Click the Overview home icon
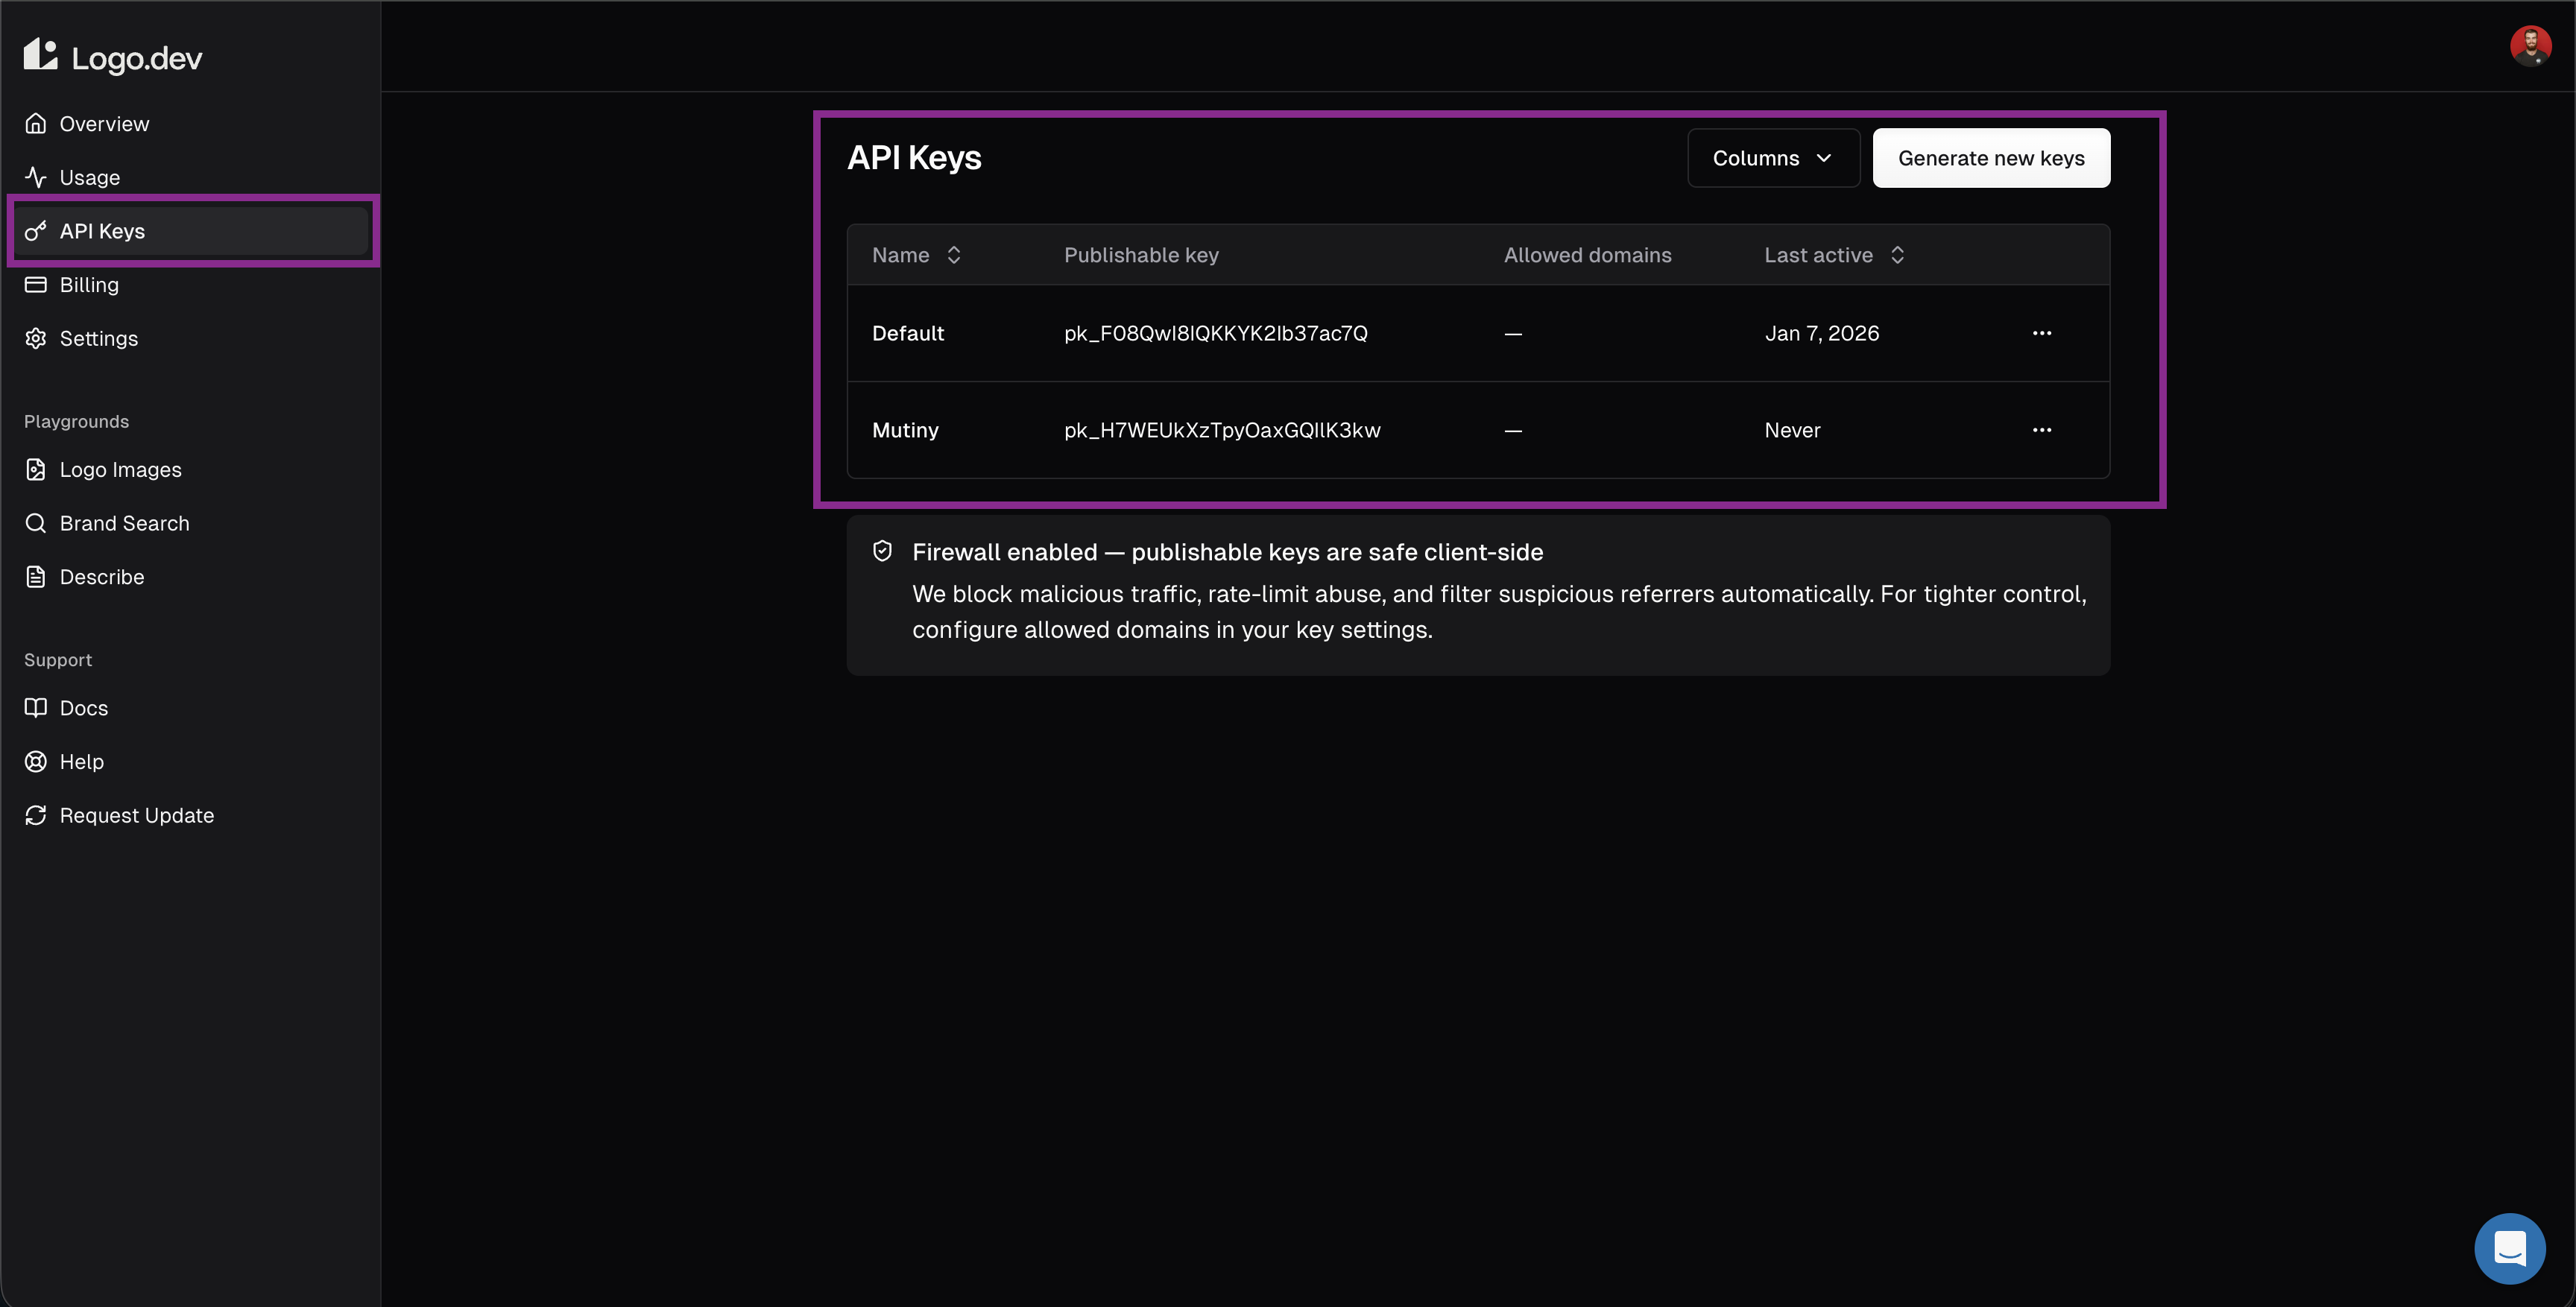Screen dimensions: 2576x1307 point(36,123)
